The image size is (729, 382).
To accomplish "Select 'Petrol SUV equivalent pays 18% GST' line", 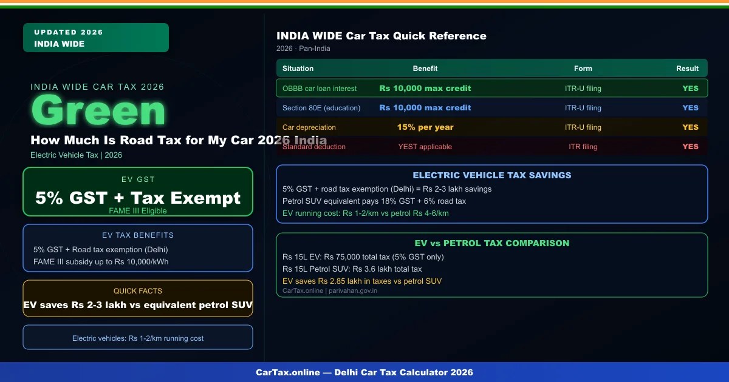I will 374,201.
